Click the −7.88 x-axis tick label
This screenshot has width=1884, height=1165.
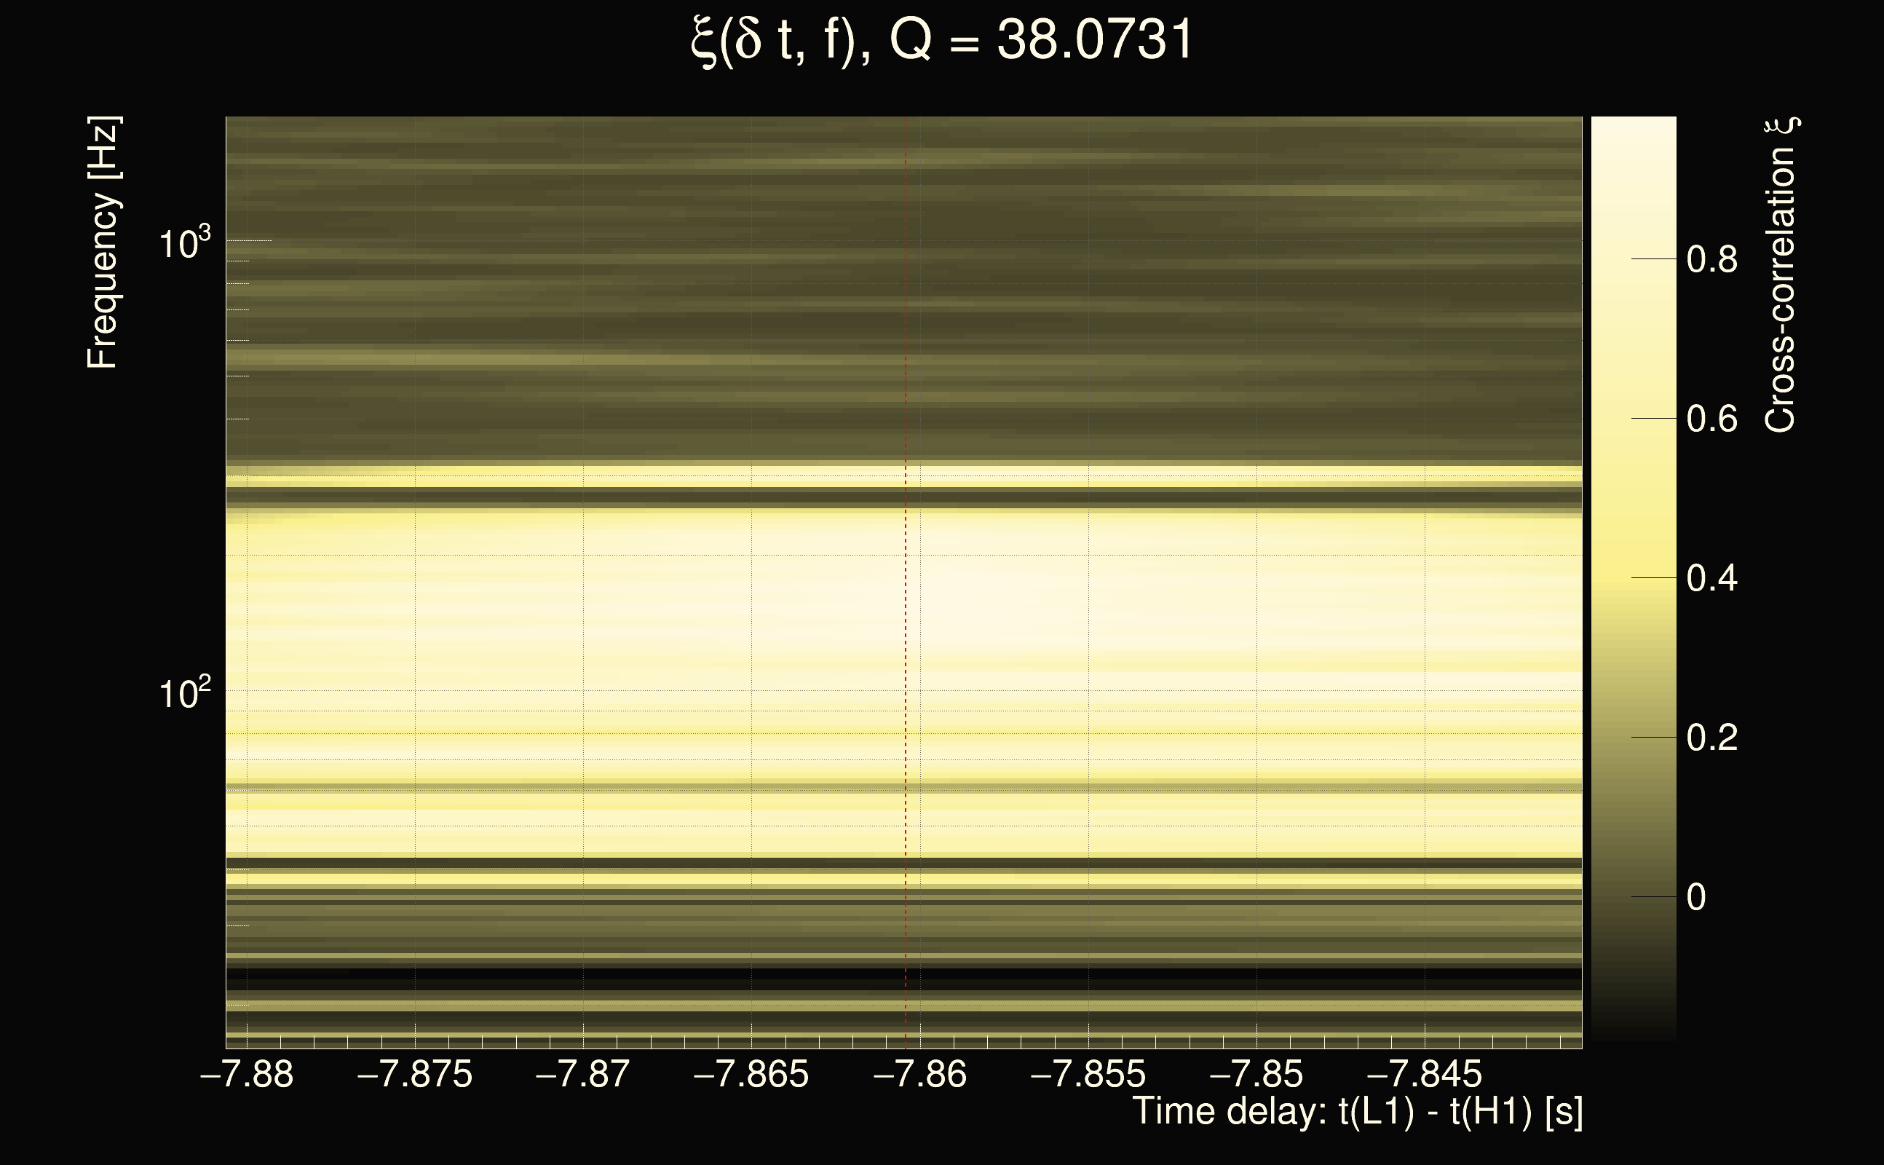(247, 1074)
